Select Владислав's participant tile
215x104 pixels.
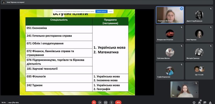[x=170, y=34]
